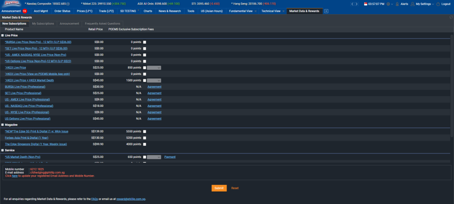The width and height of the screenshot is (454, 204).
Task: Open the Alerts bell icon
Action: (x=397, y=4)
